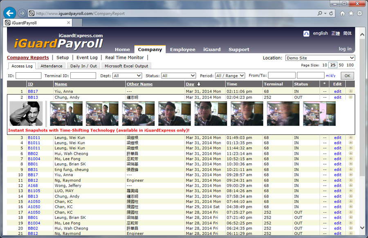The width and height of the screenshot is (368, 238).
Task: Open browser tools gear icon
Action: tap(359, 13)
